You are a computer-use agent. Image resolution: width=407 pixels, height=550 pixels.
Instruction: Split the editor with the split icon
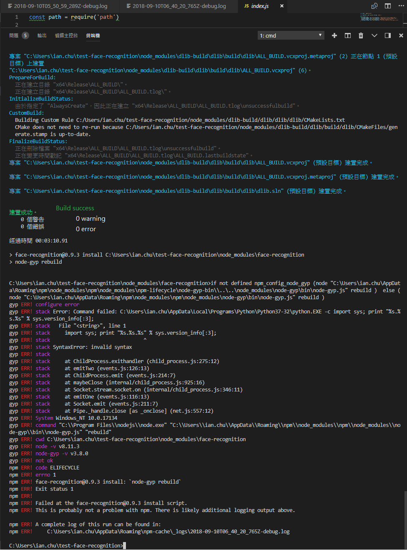point(388,6)
